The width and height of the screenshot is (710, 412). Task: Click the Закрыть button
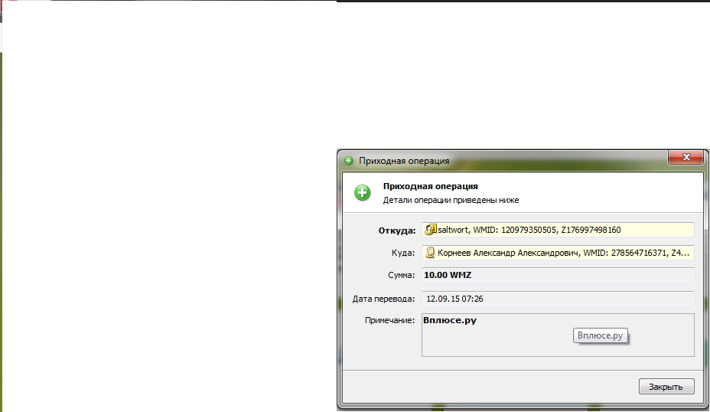click(x=666, y=387)
